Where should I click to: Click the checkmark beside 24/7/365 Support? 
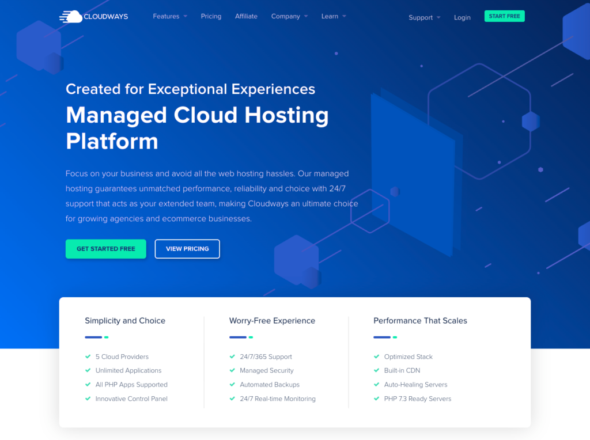point(232,356)
